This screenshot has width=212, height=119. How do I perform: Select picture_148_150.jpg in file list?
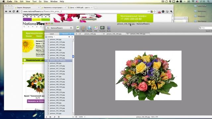click(x=57, y=82)
